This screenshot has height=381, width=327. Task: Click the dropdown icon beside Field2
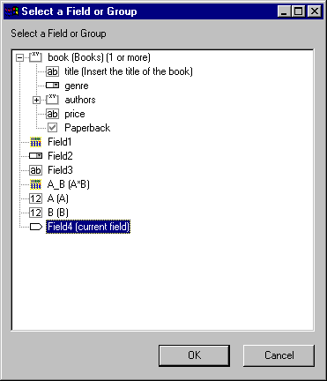click(x=35, y=156)
